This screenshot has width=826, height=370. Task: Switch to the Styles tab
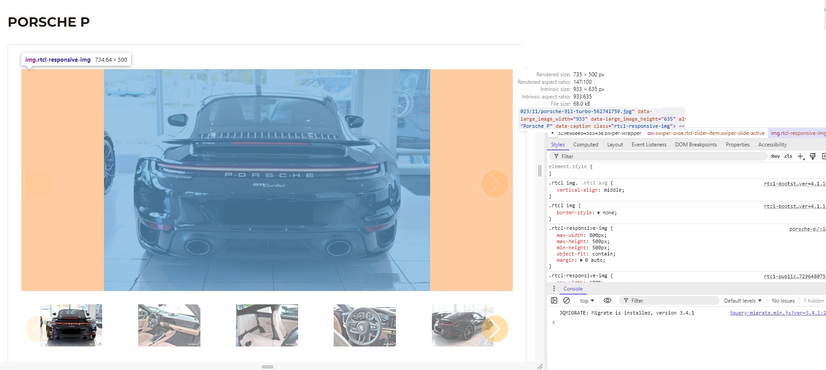(x=558, y=145)
